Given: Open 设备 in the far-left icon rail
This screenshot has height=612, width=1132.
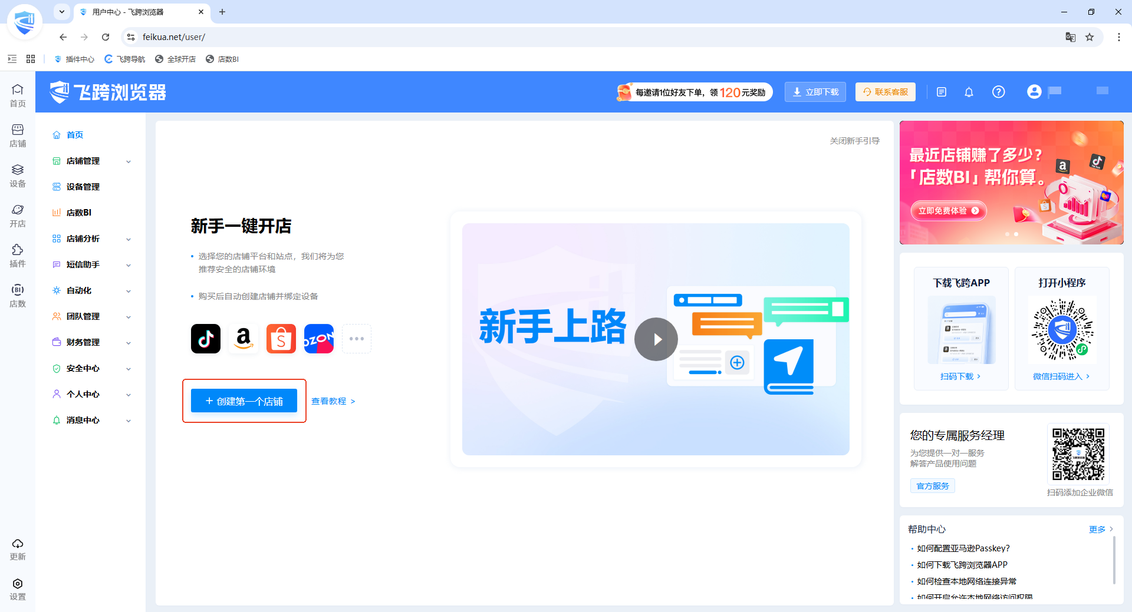Looking at the screenshot, I should click(x=18, y=176).
